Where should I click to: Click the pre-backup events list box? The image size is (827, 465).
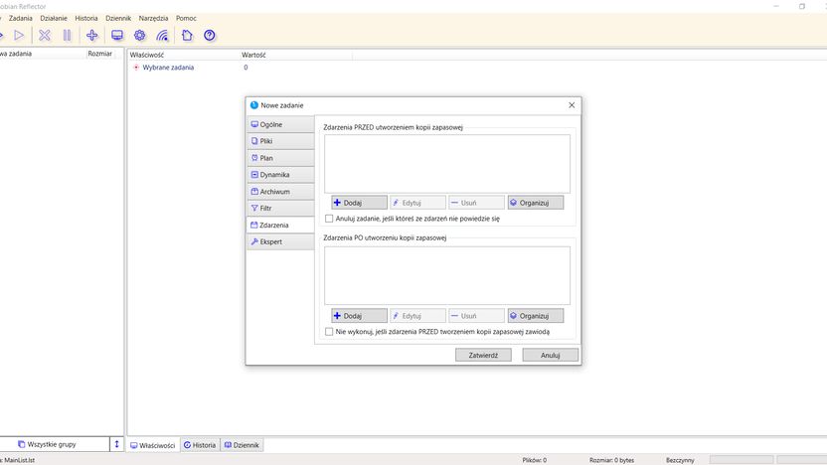click(447, 164)
